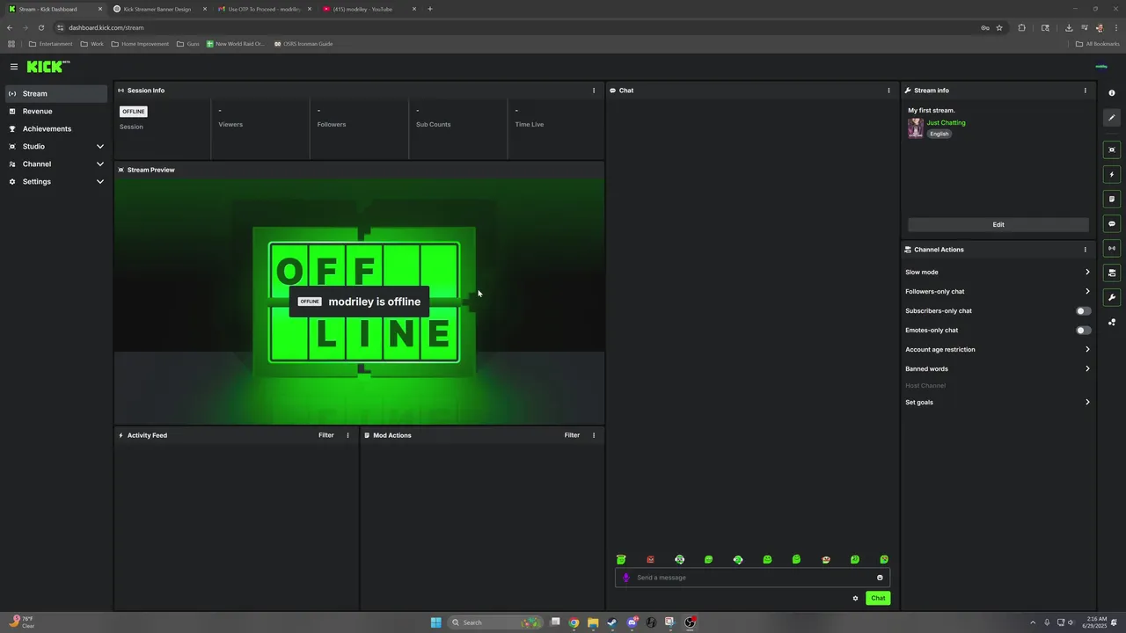Open Account age restriction options arrow
This screenshot has height=633, width=1126.
(1087, 350)
